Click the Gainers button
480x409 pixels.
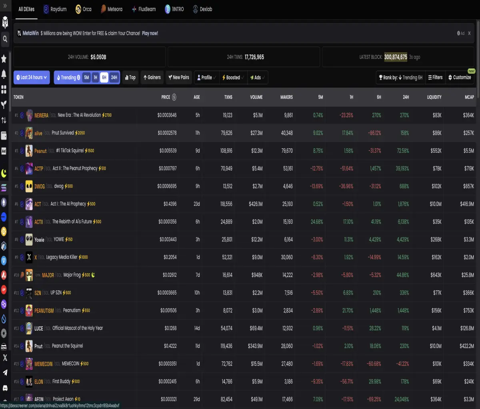(x=152, y=78)
